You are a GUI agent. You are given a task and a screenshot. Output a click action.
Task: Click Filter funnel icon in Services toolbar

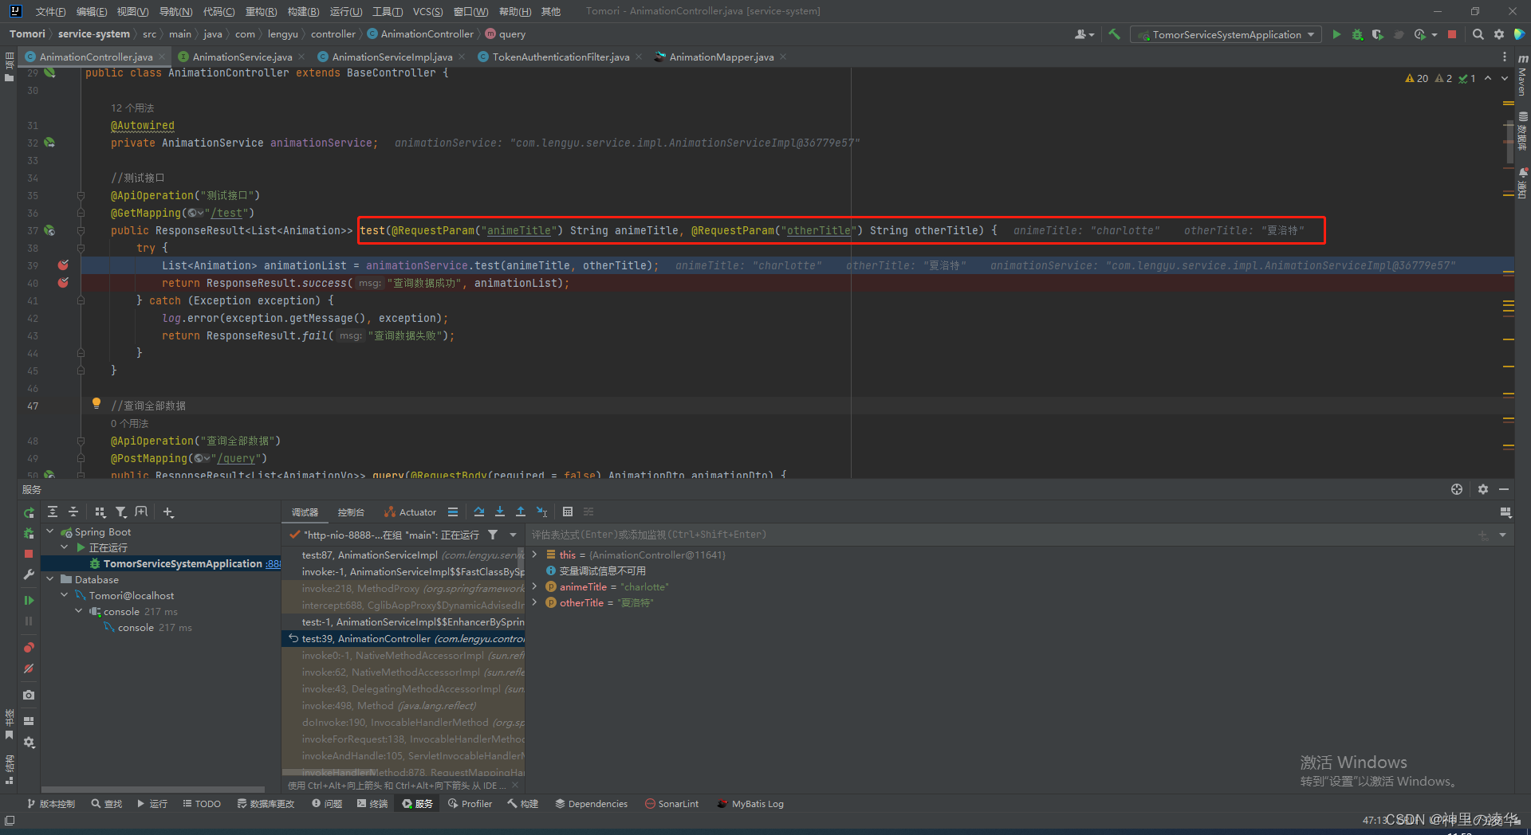click(120, 512)
